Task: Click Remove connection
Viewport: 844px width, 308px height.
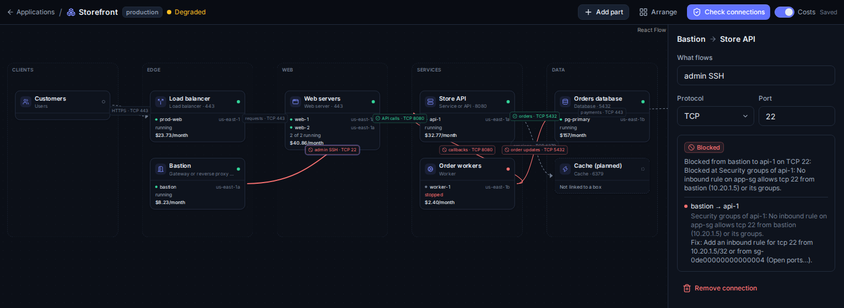Action: click(x=720, y=288)
